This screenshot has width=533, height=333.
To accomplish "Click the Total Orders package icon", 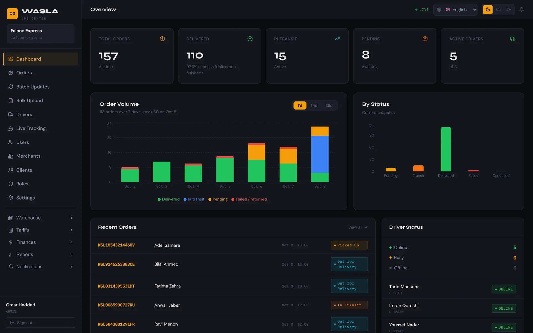I will click(162, 39).
